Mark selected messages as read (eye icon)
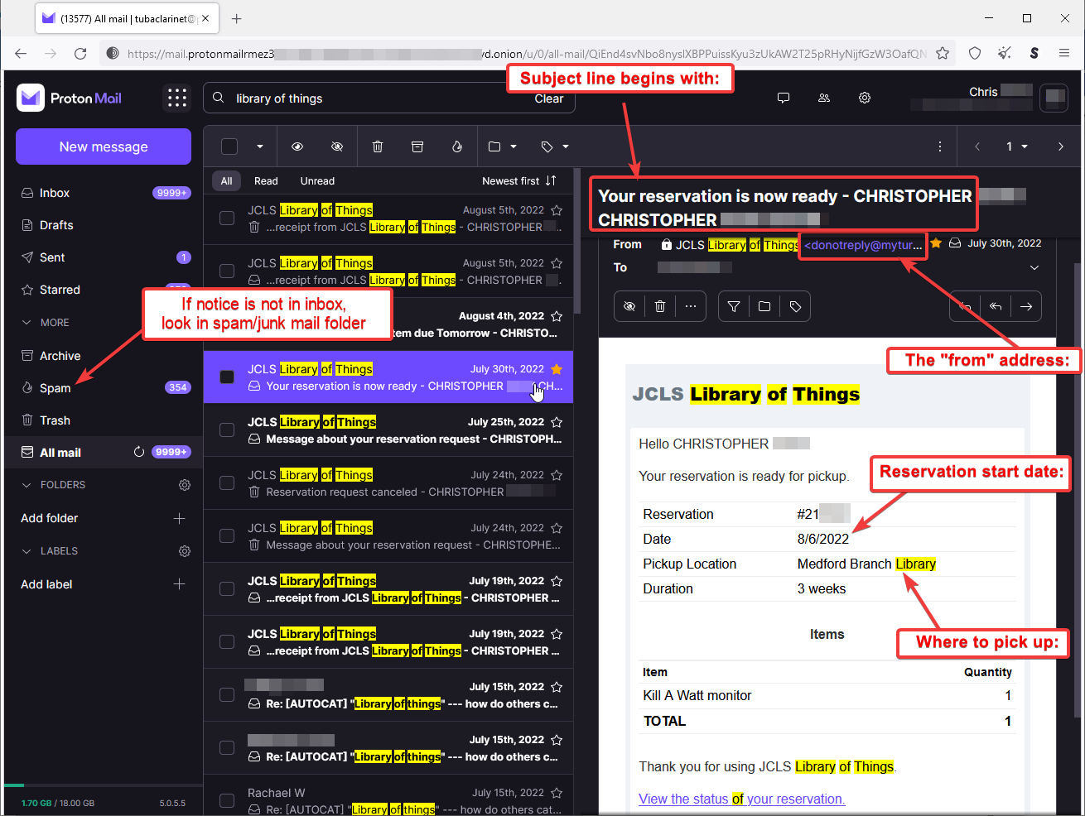The image size is (1085, 816). coord(297,146)
